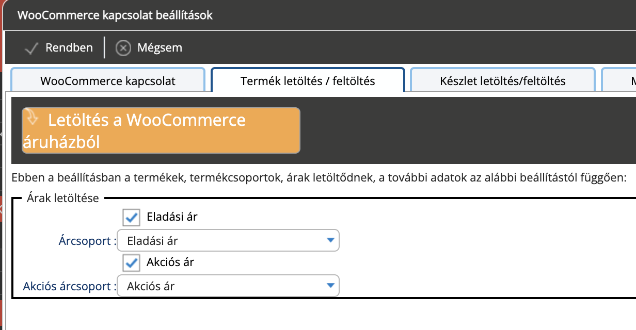This screenshot has width=636, height=330.
Task: Confirm settings with the Rendben label
Action: click(x=69, y=48)
